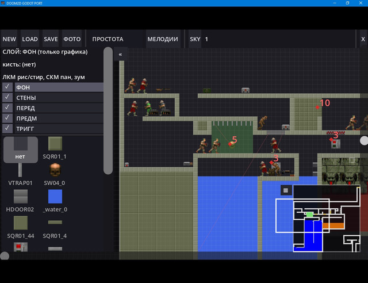This screenshot has width=368, height=283.
Task: Select the ФОН layer row
Action: [x=59, y=87]
